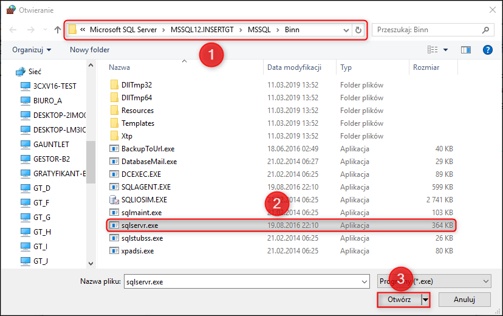Go up one folder level

click(x=58, y=30)
